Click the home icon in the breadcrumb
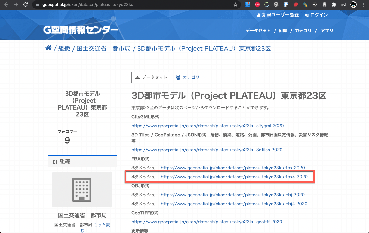This screenshot has width=369, height=233. click(48, 47)
